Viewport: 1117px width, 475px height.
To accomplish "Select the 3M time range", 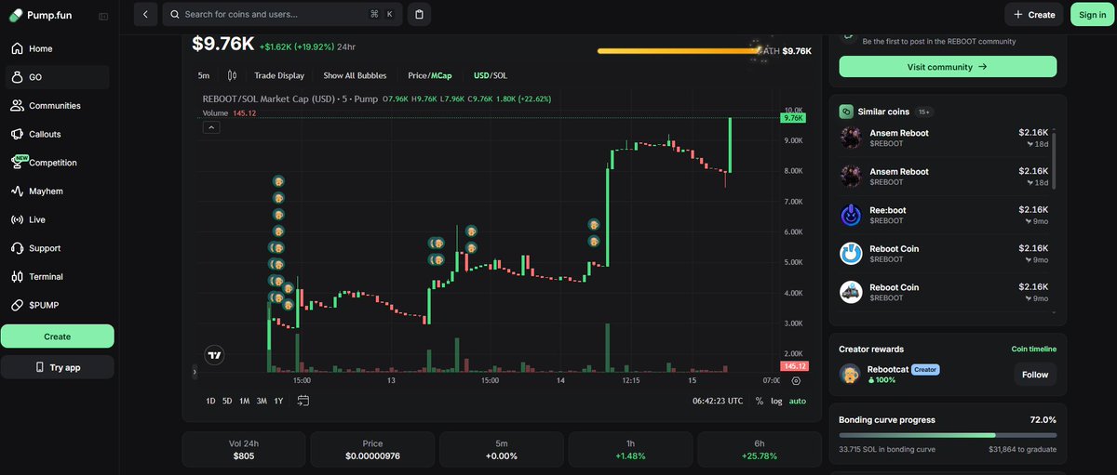I will [262, 401].
